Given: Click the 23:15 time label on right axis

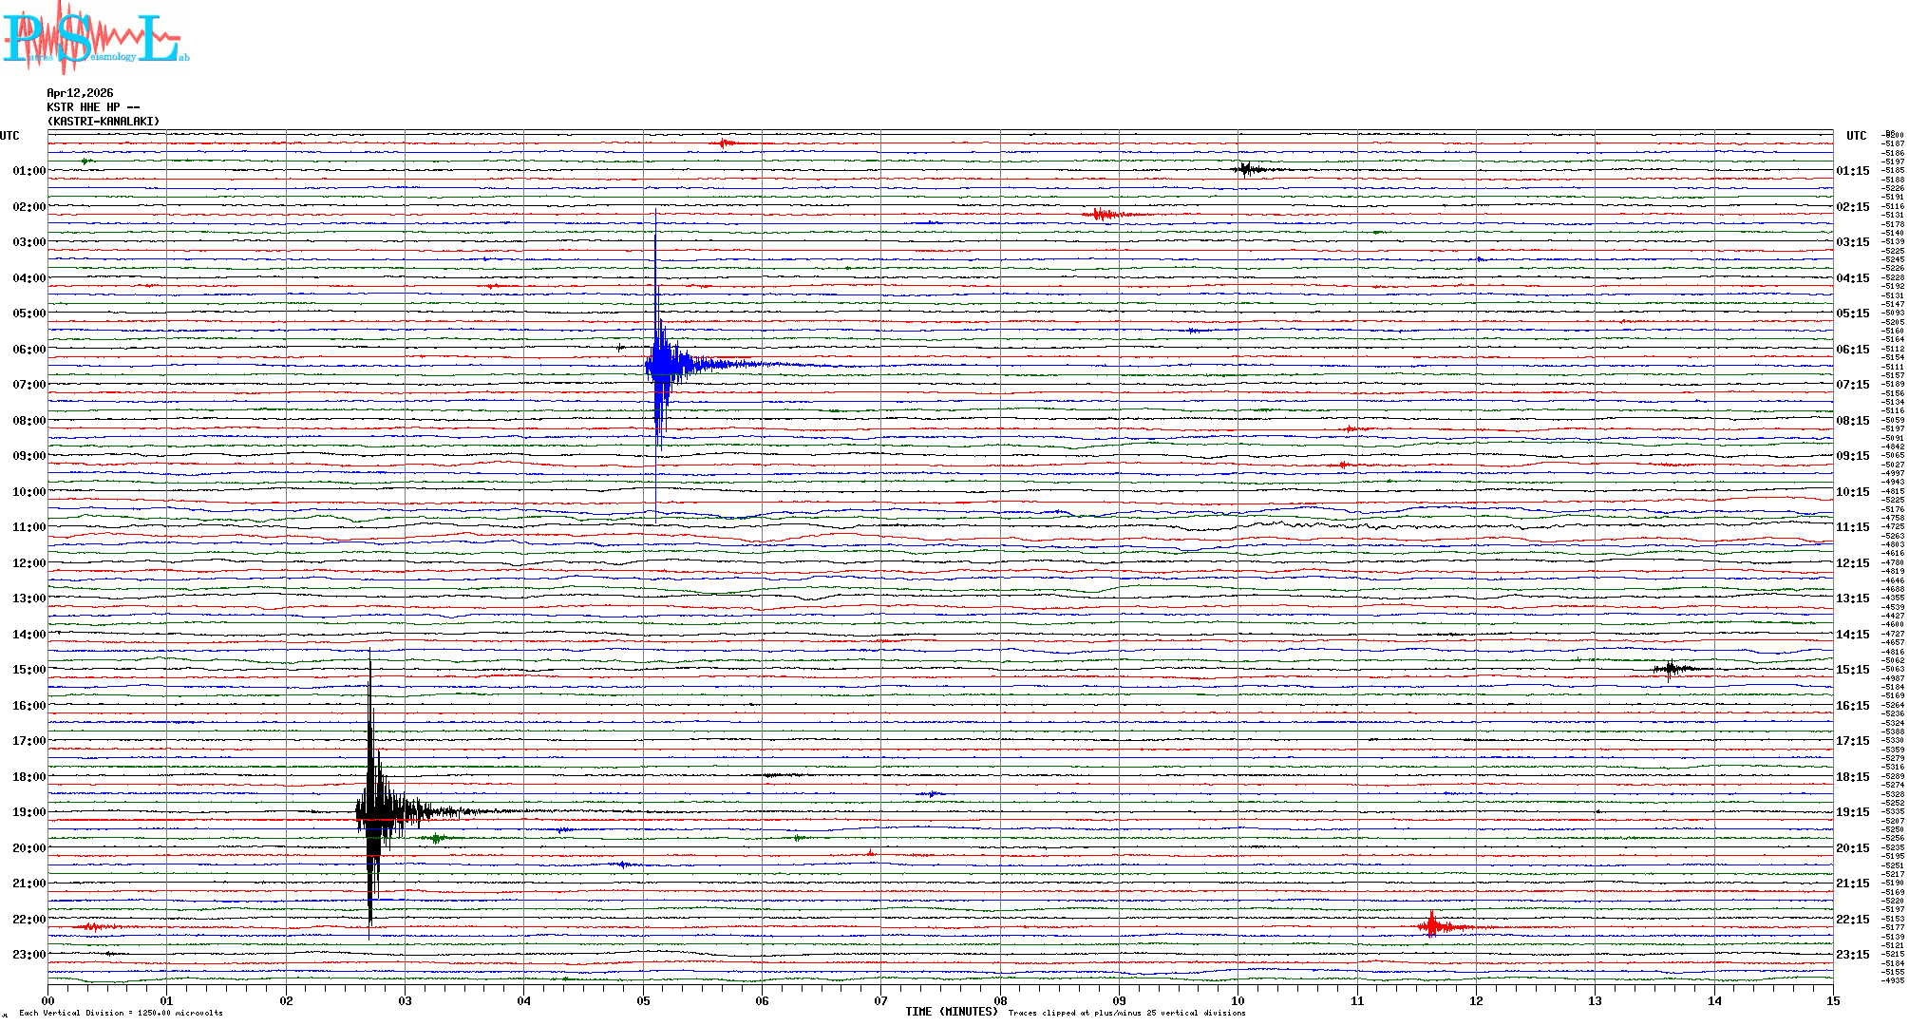Looking at the screenshot, I should tap(1852, 955).
